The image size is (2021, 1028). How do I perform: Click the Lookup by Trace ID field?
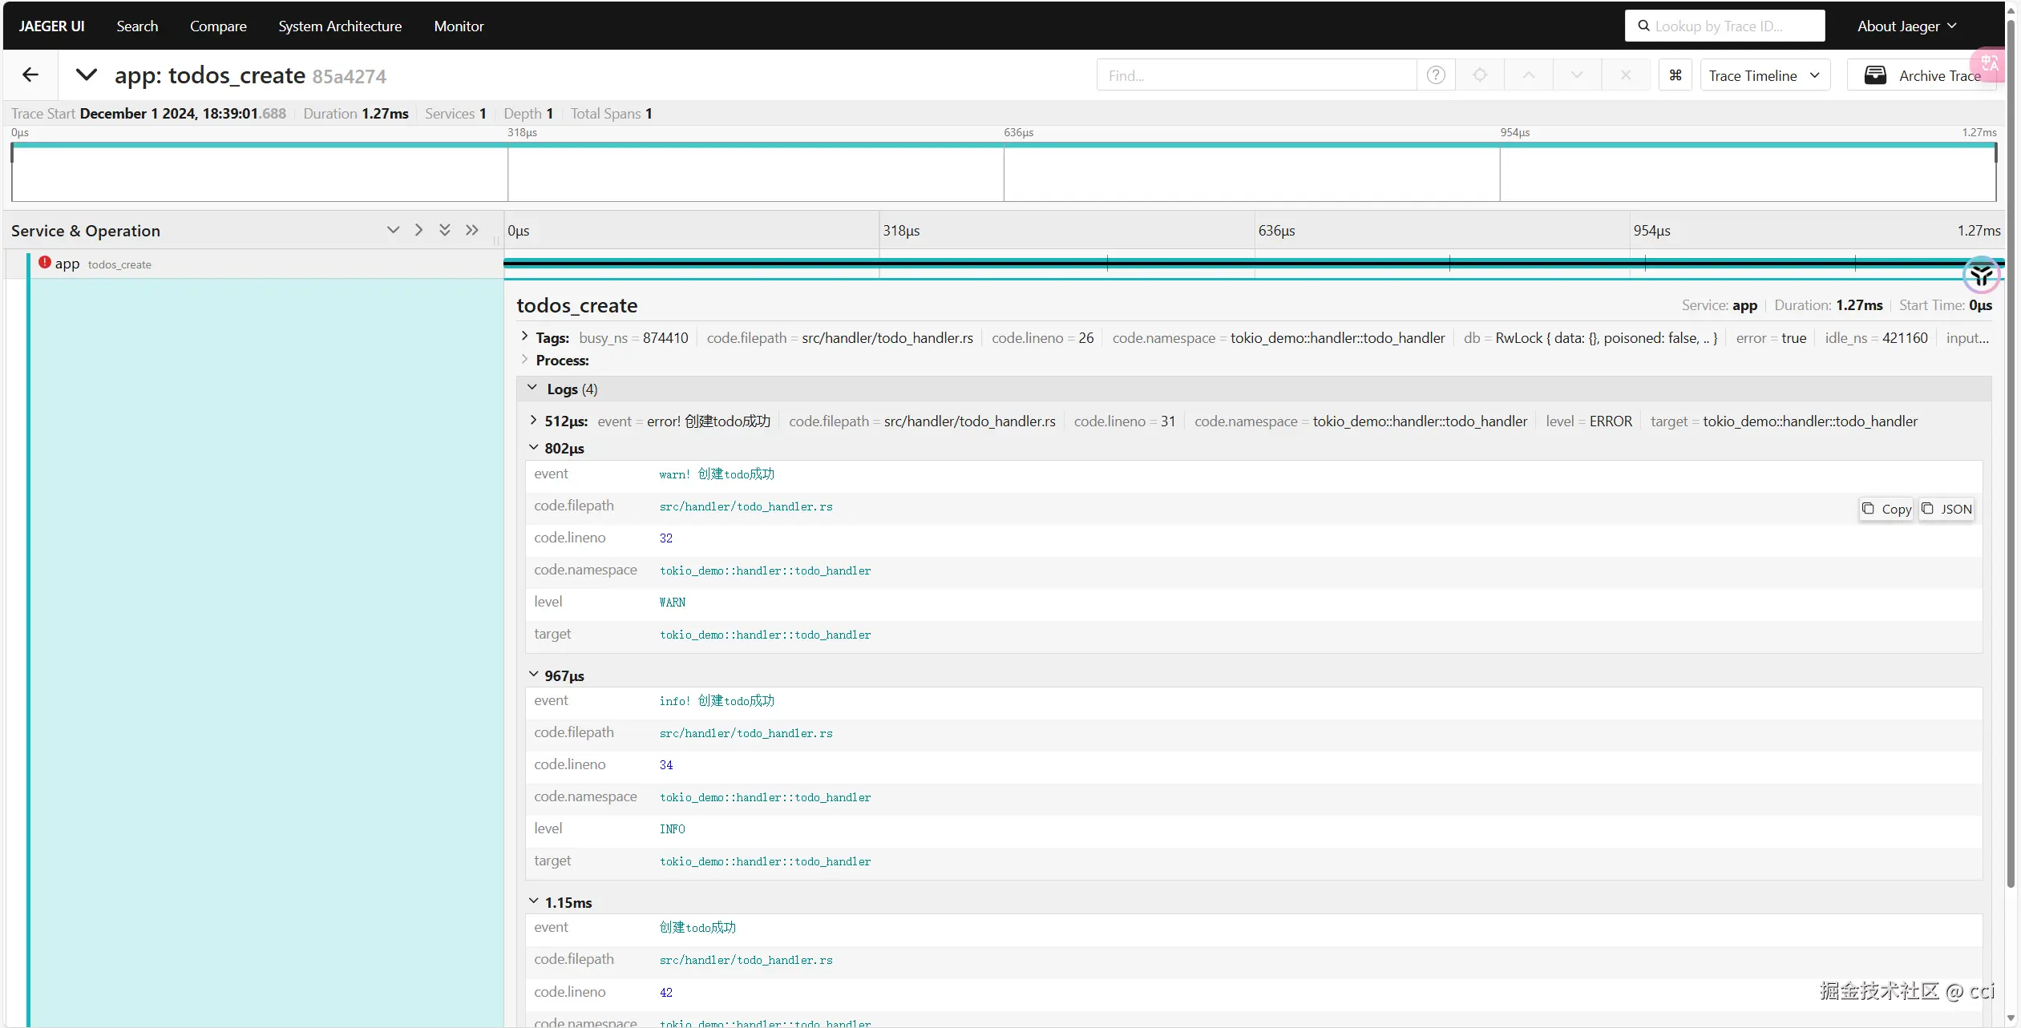coord(1726,26)
